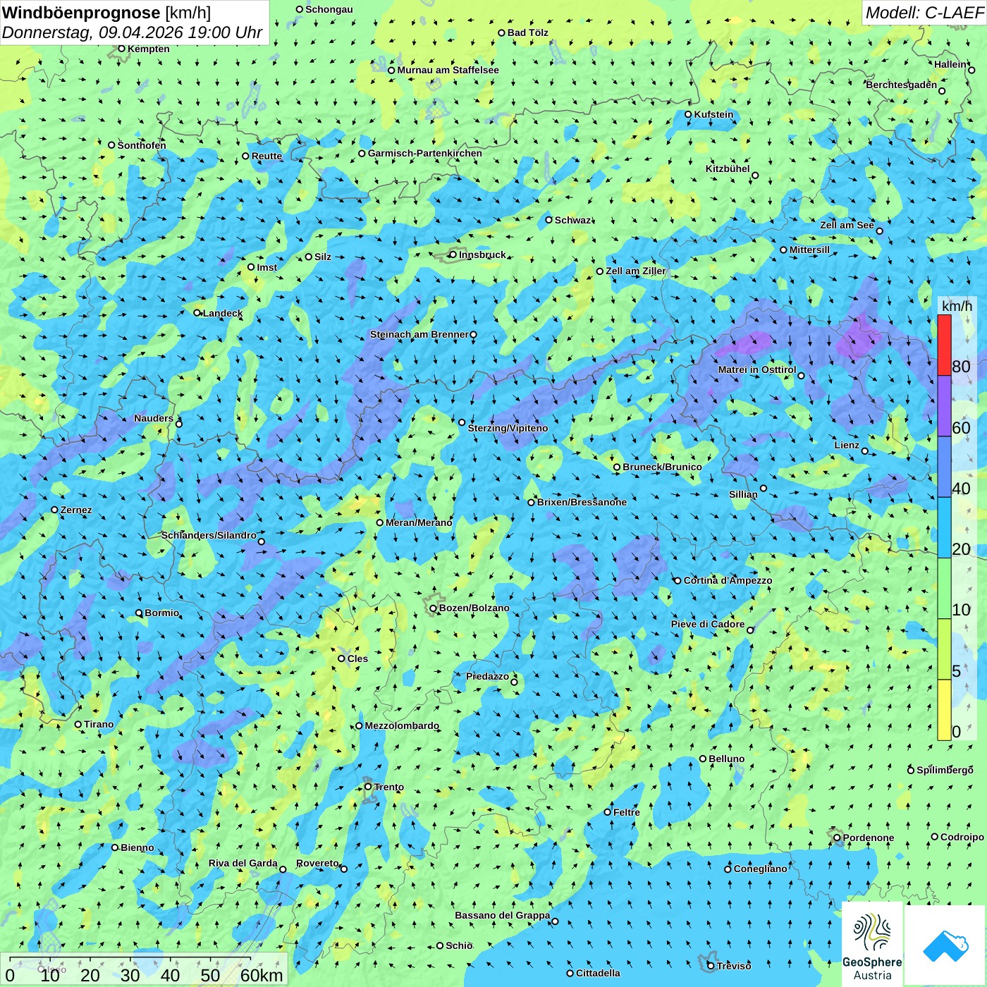Click the Cortina d'Ampezzo label
Viewport: 987px width, 987px height.
click(728, 580)
